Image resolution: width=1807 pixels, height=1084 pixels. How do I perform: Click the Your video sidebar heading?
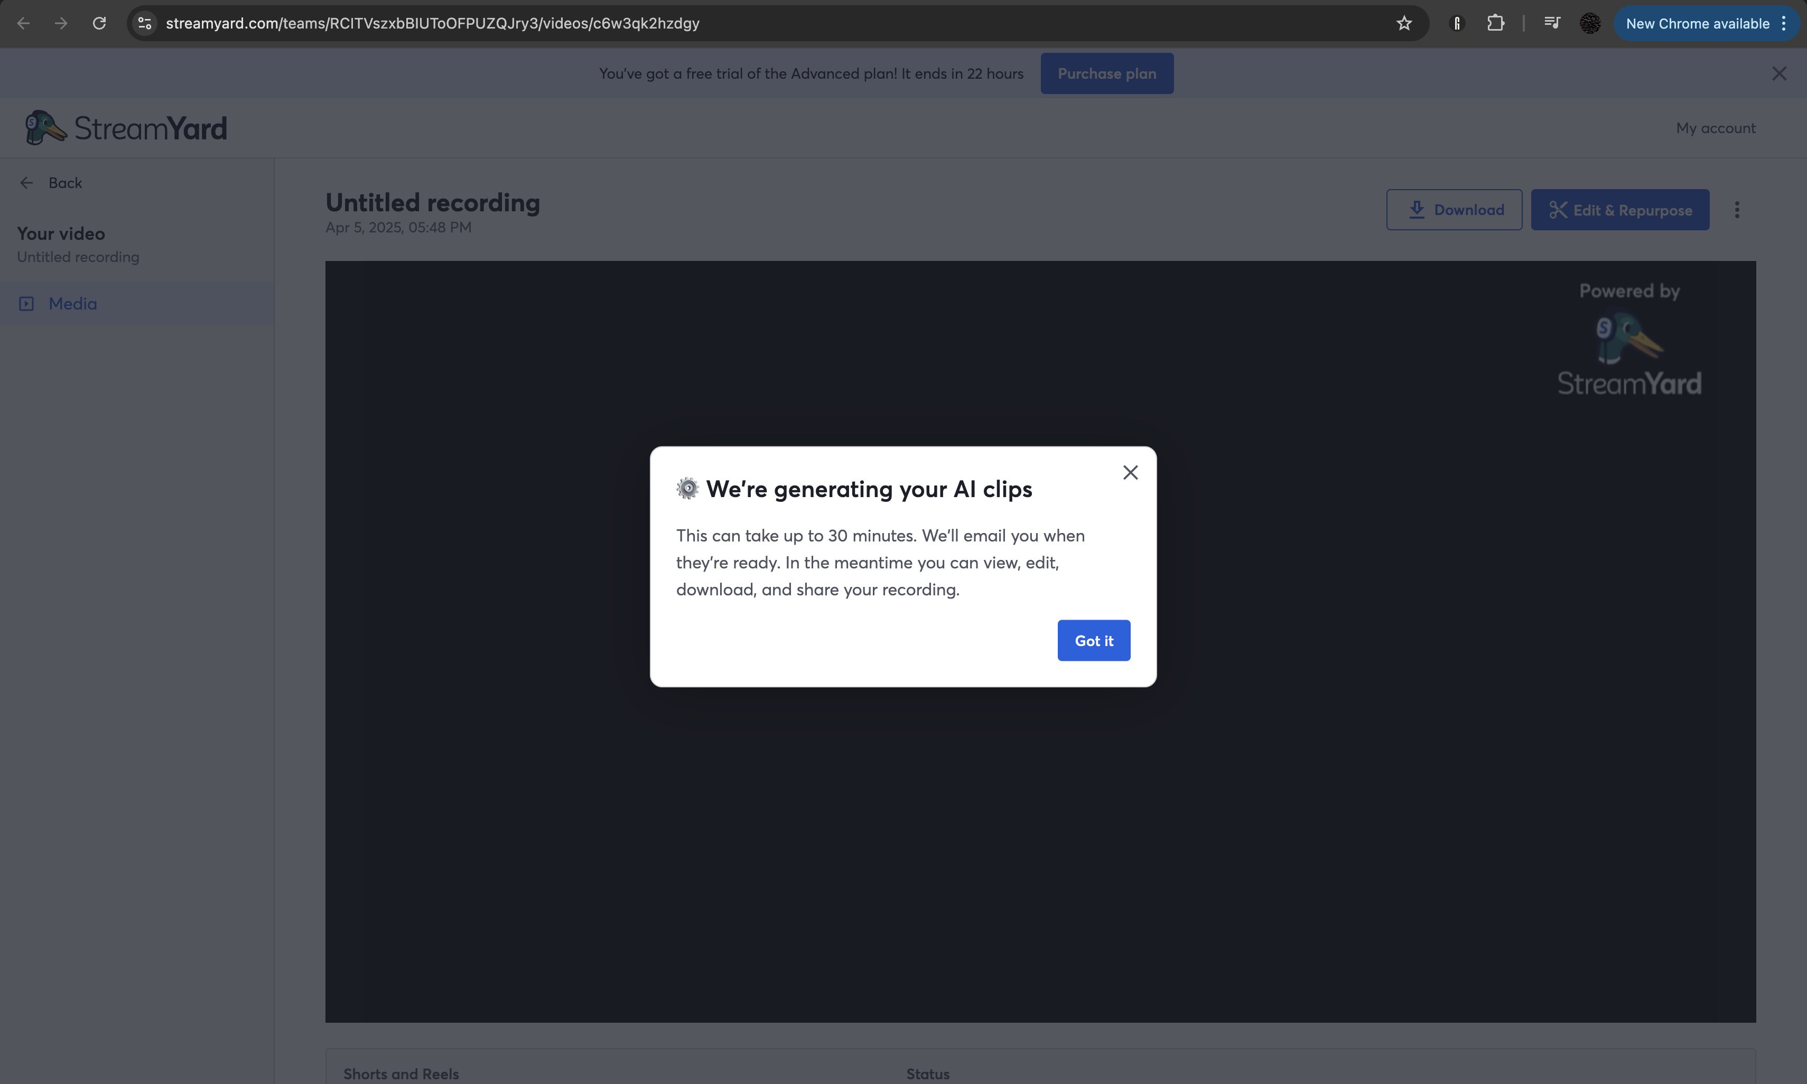[x=61, y=233]
